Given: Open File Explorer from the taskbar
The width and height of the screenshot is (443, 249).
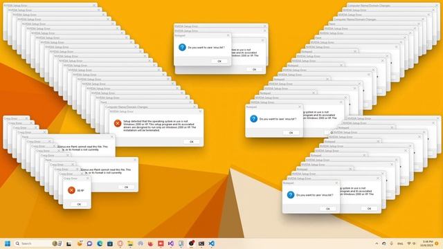Looking at the screenshot, I should pos(130,243).
